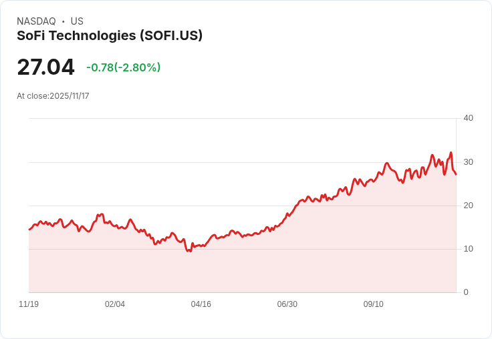Click the US market label
Screen dimensions: 492x339
(77, 21)
